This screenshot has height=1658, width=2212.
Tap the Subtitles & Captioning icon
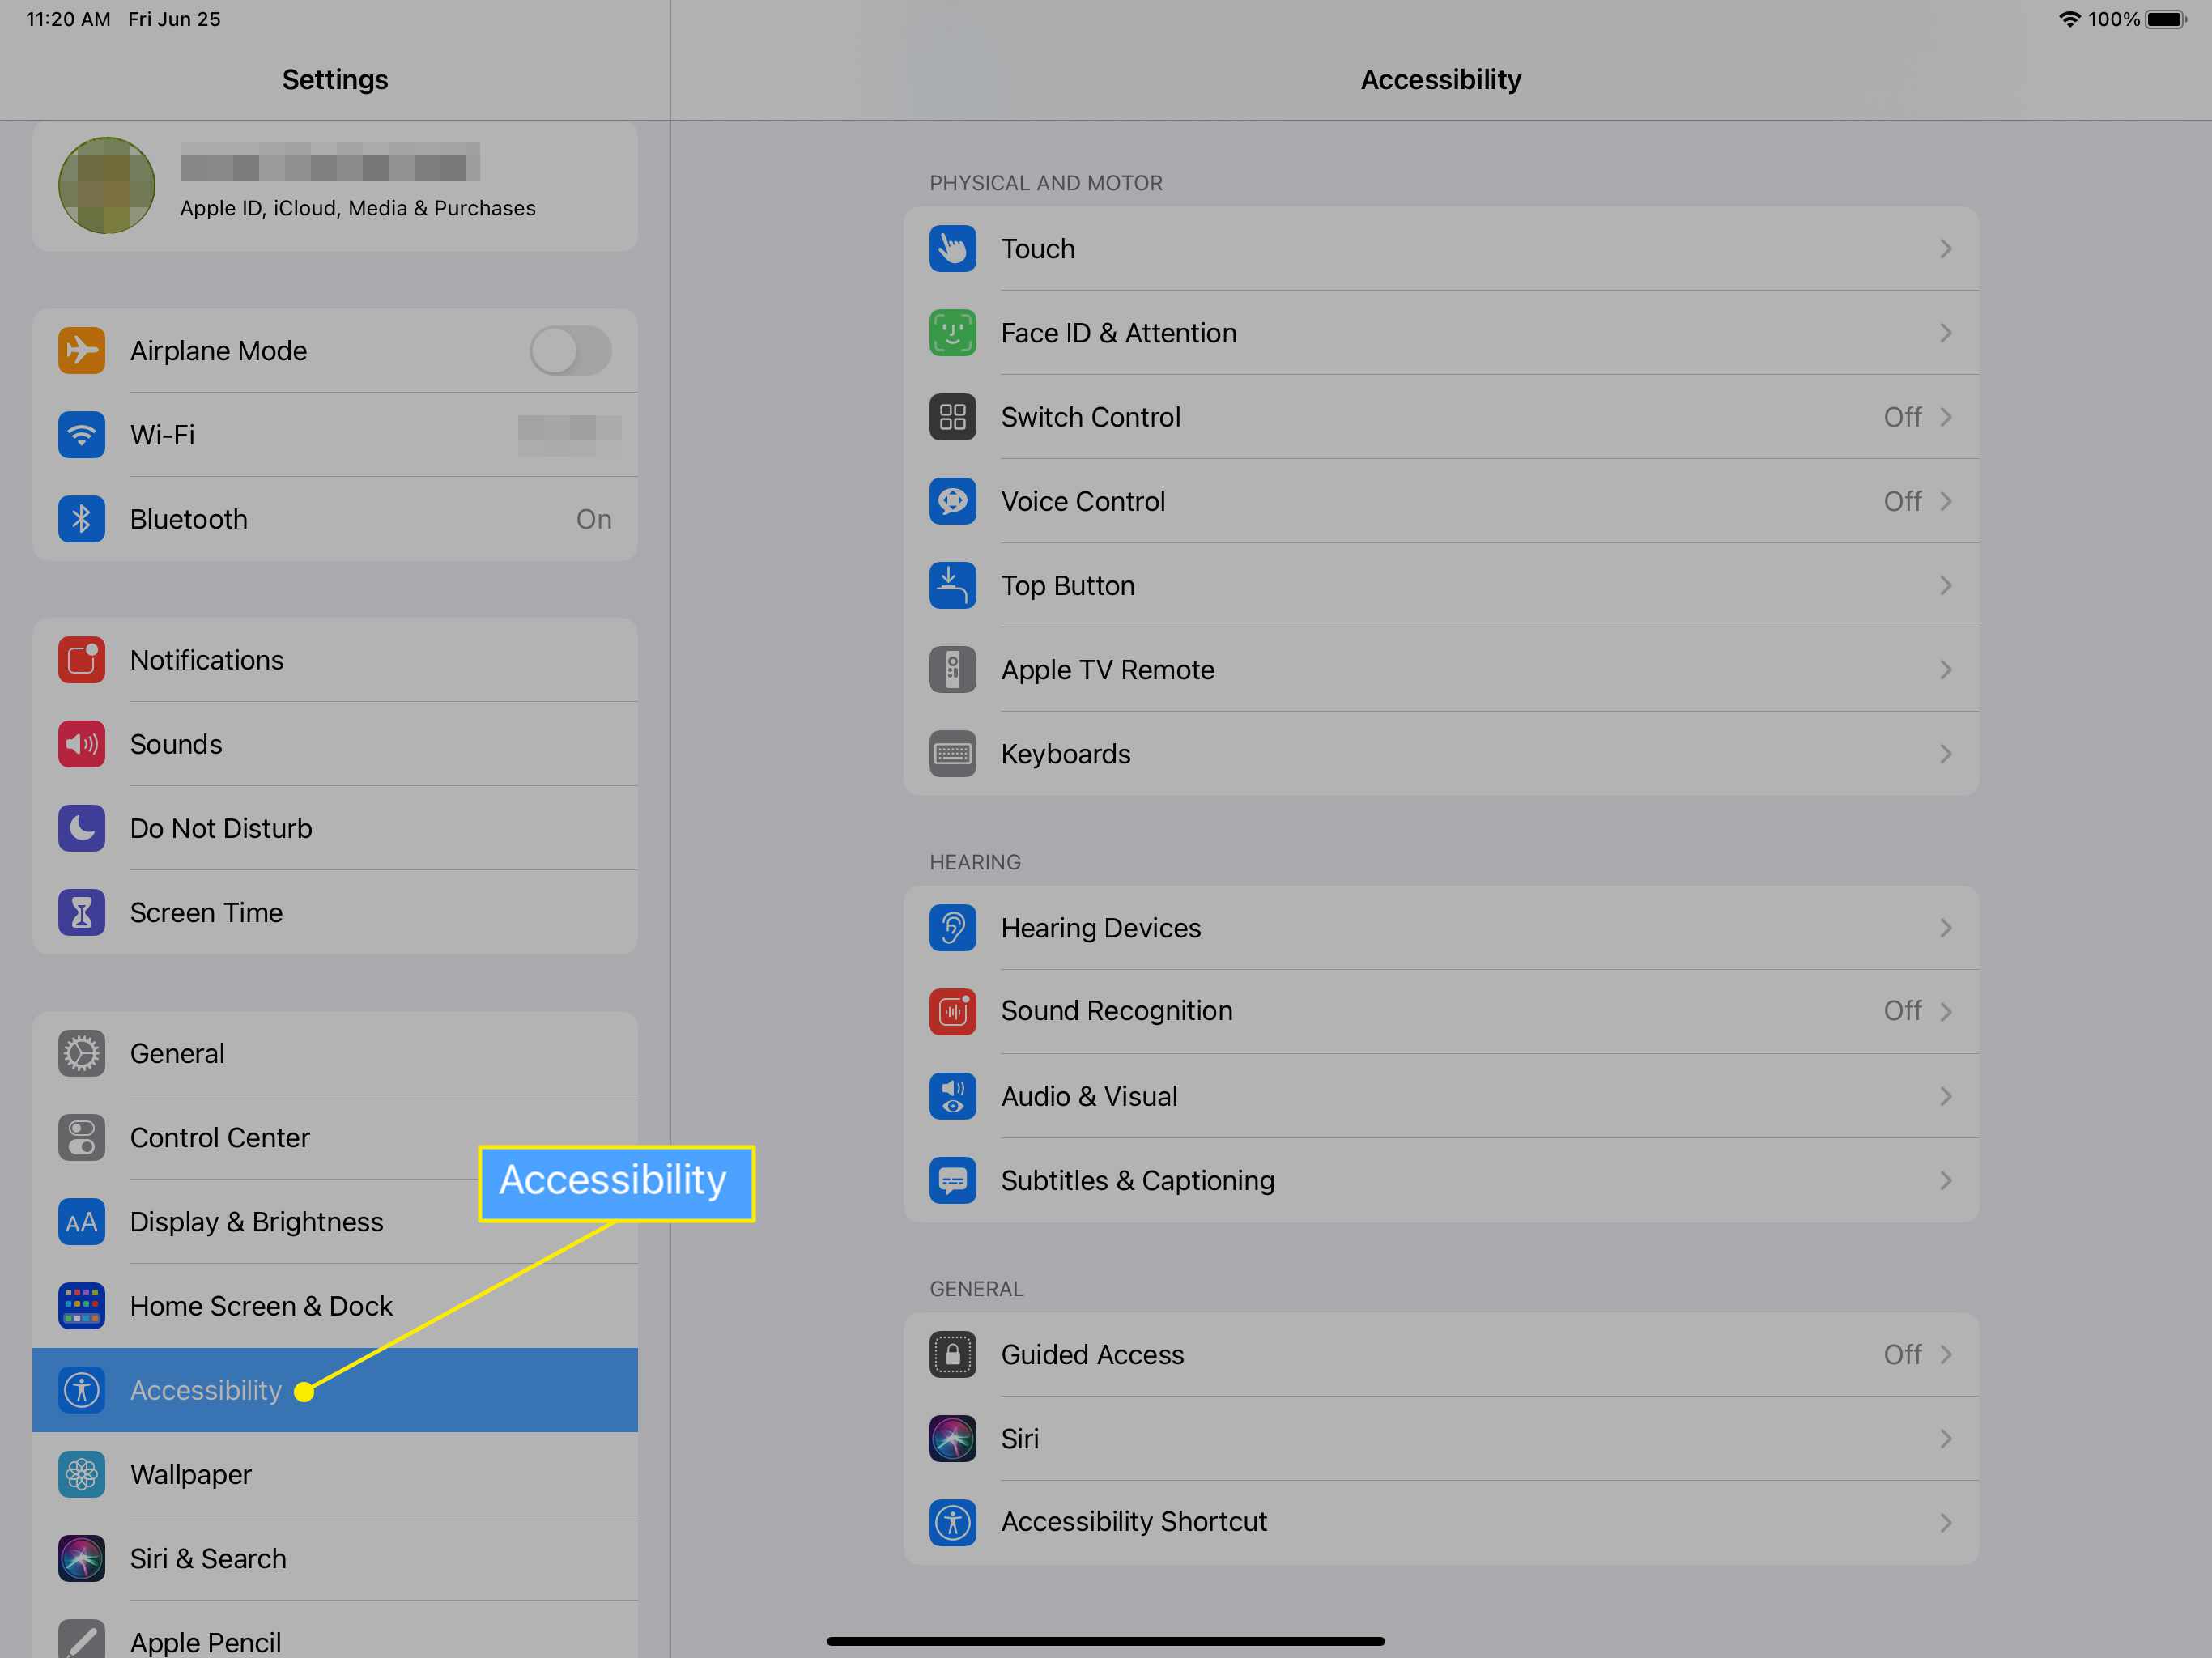click(952, 1180)
